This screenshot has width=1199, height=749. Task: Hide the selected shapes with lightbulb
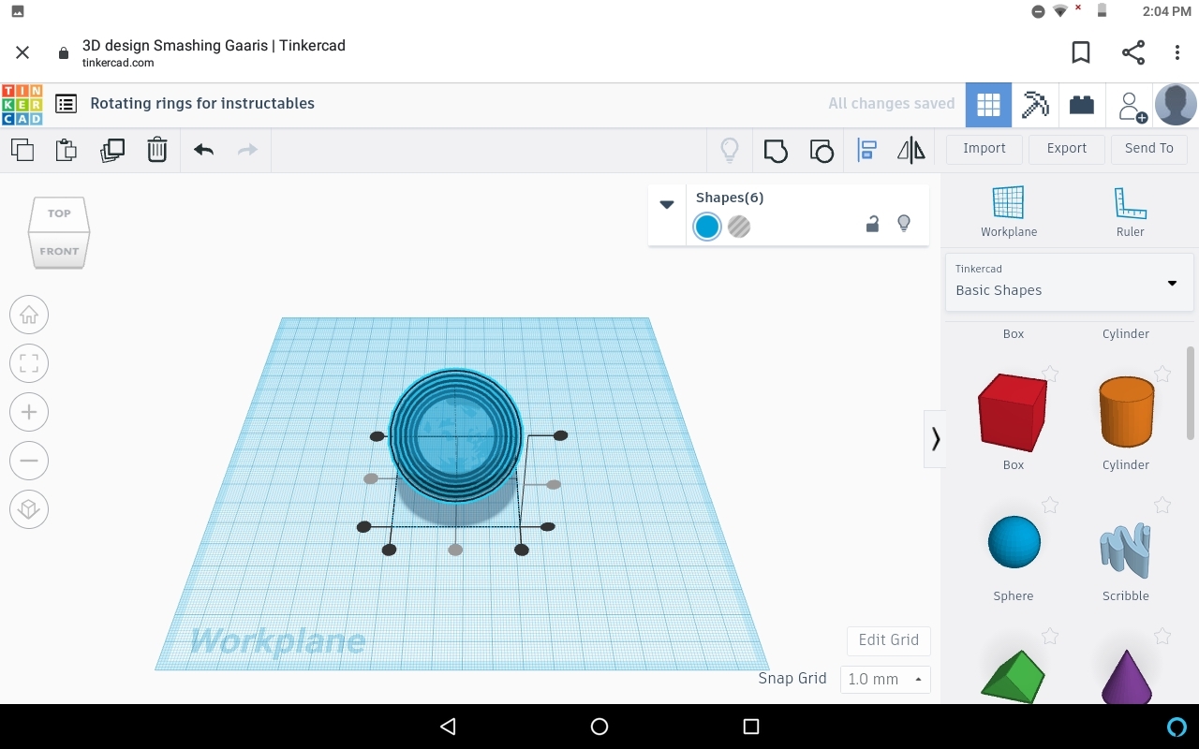pos(904,224)
